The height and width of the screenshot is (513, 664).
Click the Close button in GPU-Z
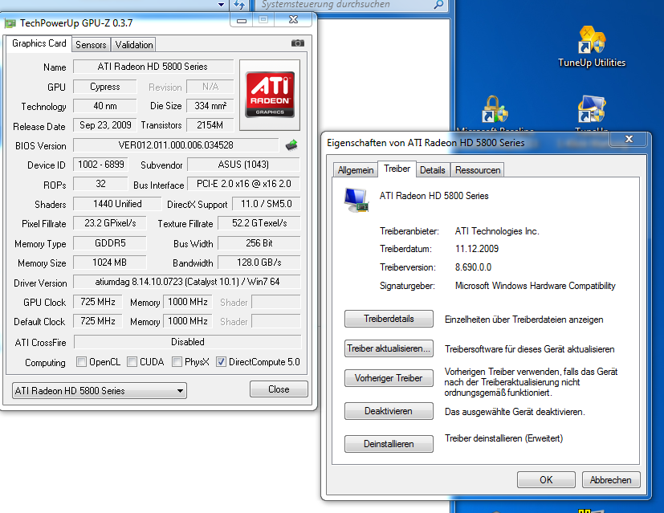tap(279, 389)
